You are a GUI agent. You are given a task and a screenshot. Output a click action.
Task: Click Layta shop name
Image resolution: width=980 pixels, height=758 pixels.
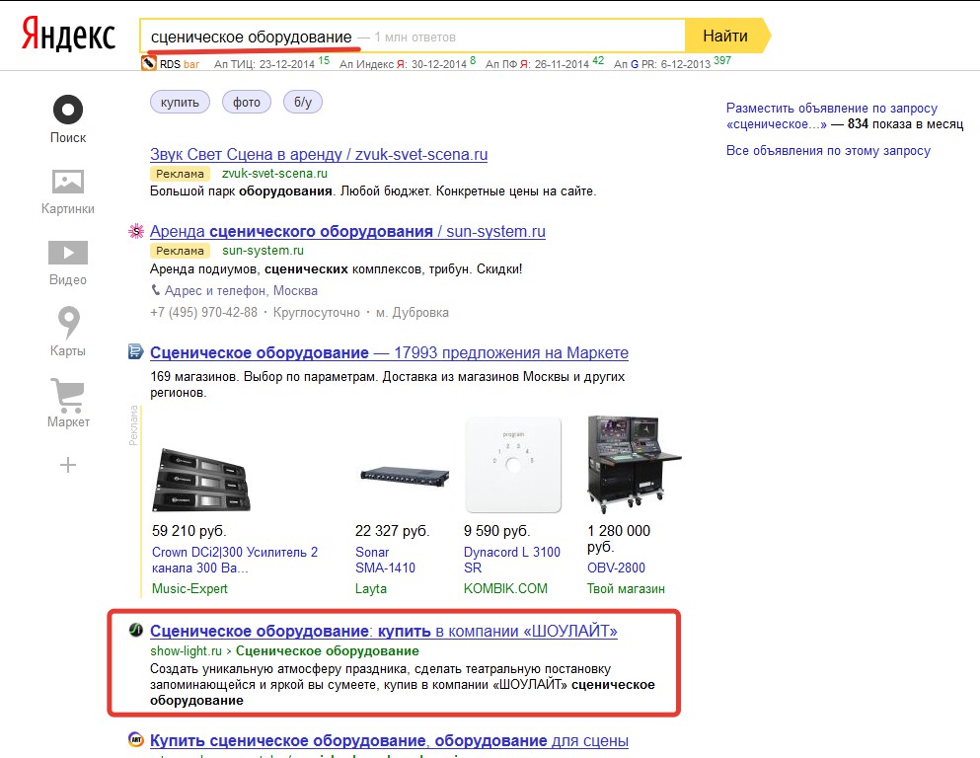click(371, 588)
